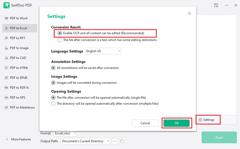Switch to PDF to Markdown converter

pyautogui.click(x=20, y=108)
